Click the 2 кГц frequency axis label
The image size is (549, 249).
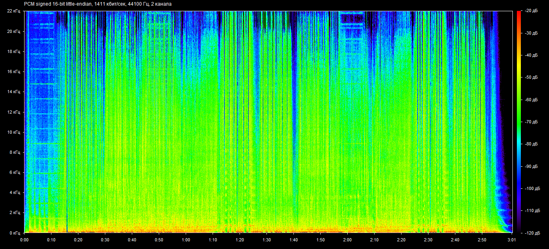(15, 212)
